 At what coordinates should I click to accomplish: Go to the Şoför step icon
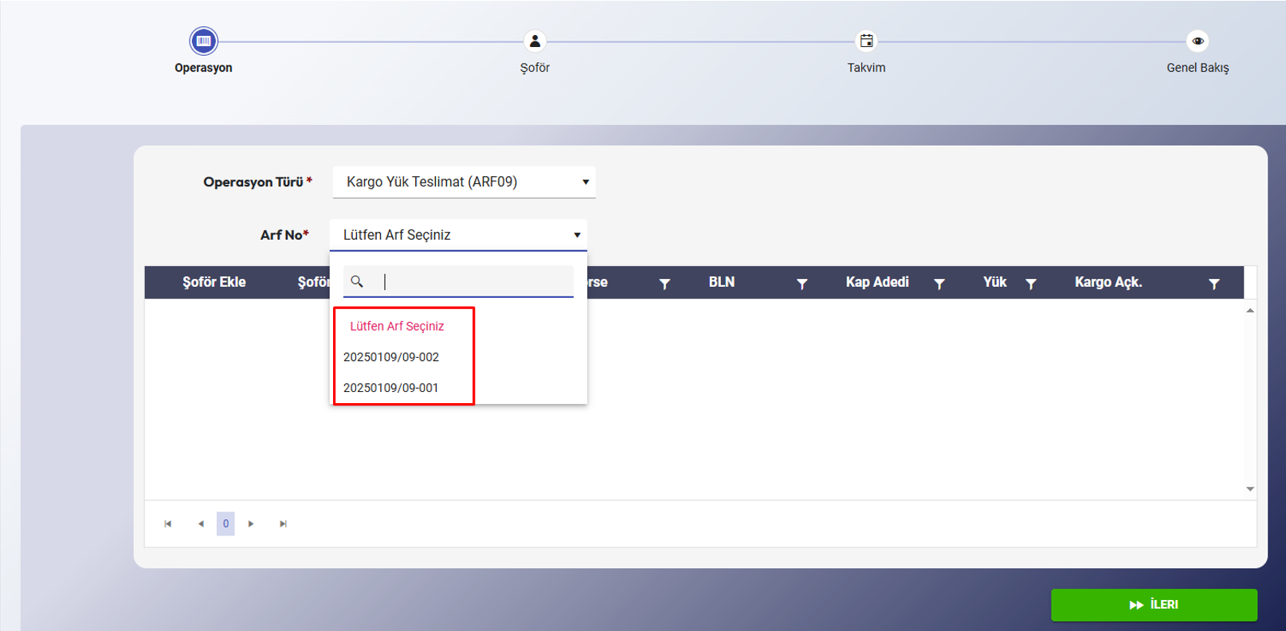[535, 41]
